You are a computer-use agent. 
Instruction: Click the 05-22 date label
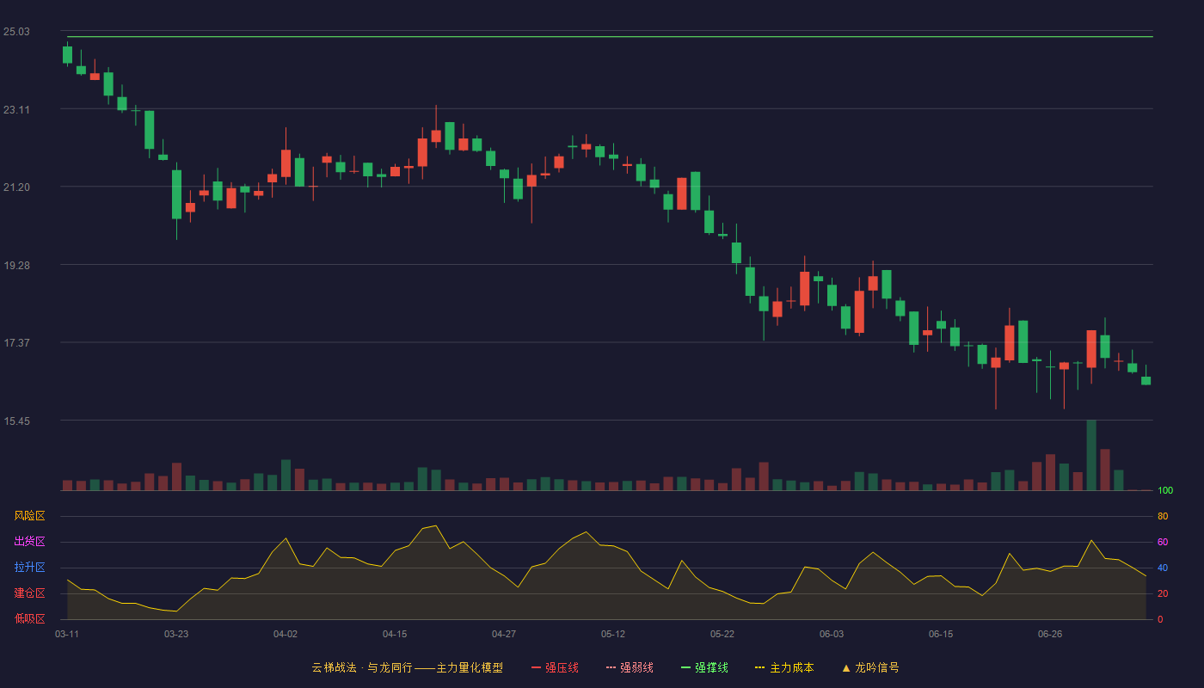722,634
